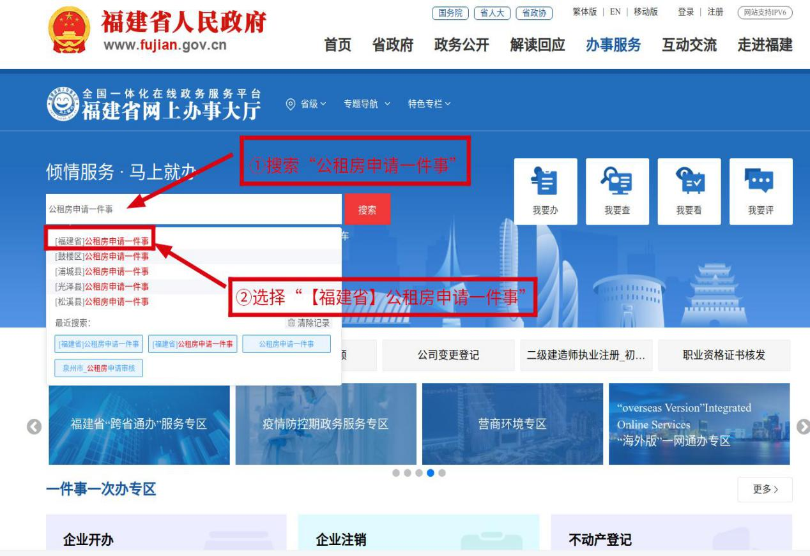The width and height of the screenshot is (810, 556).
Task: Open the 政务公开 menu item
Action: [x=461, y=45]
